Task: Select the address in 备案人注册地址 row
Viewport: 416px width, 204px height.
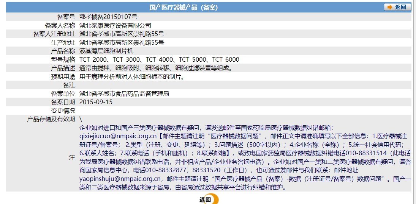Action: pyautogui.click(x=122, y=34)
